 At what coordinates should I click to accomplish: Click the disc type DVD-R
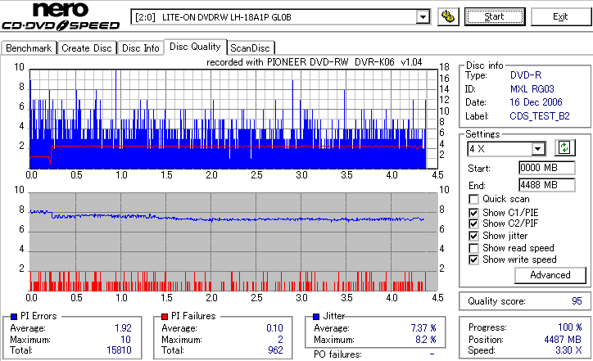tap(526, 75)
